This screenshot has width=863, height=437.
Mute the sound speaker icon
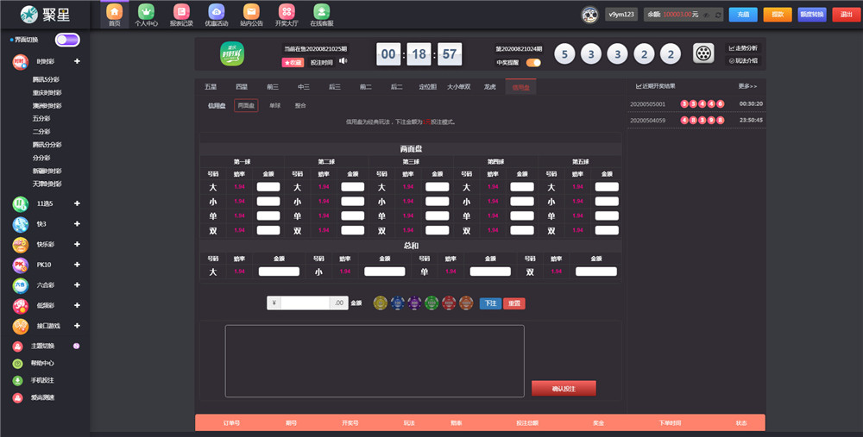[x=343, y=61]
